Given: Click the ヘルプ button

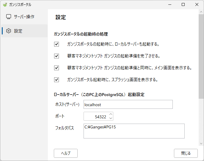Looking at the screenshot, I should (66, 153).
